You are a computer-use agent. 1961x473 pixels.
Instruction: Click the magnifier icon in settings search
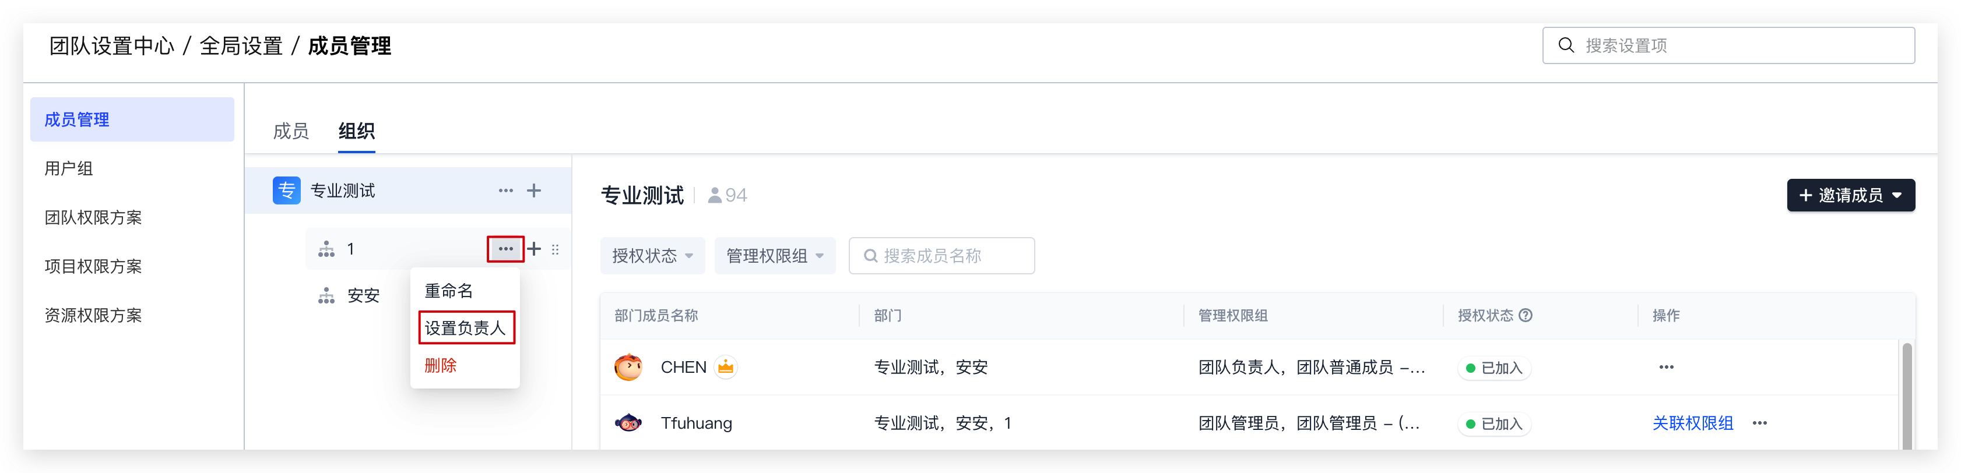1566,45
